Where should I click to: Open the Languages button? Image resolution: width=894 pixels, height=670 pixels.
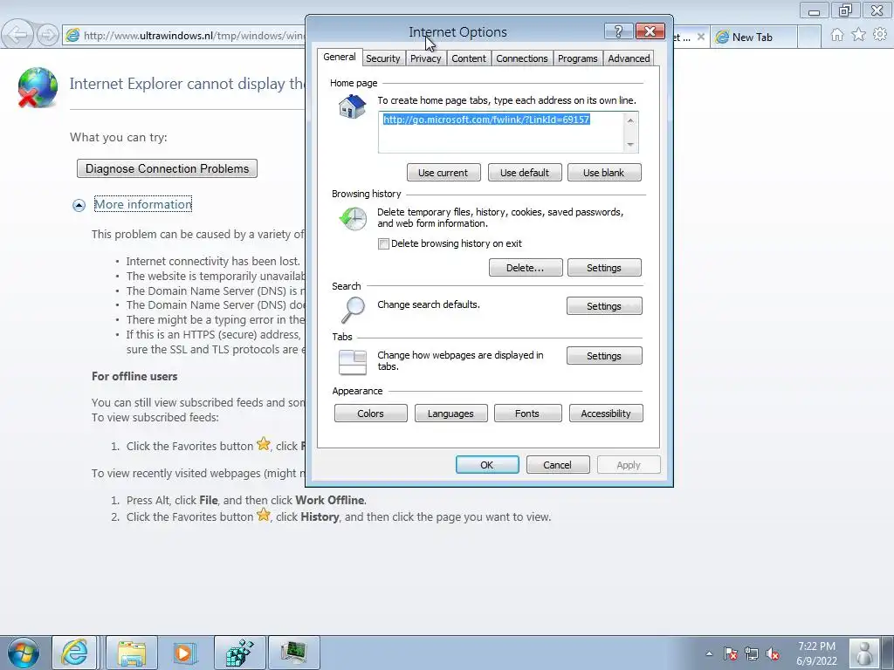450,414
